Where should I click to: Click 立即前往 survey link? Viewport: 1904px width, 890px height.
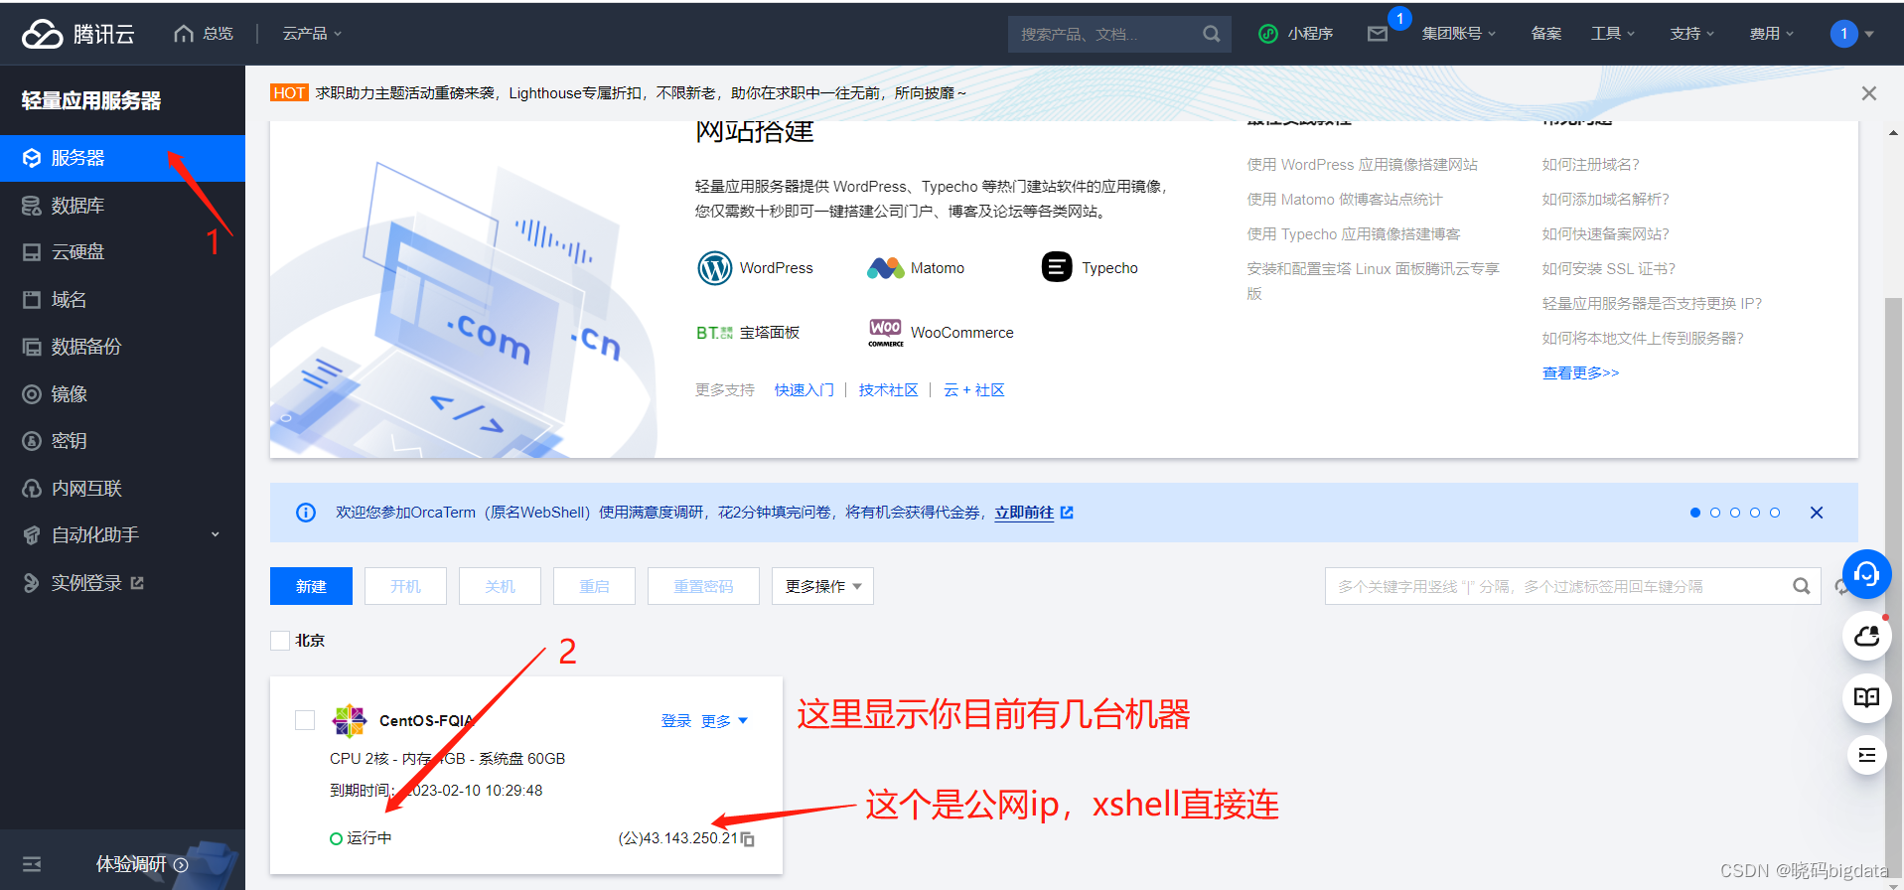tap(1024, 513)
